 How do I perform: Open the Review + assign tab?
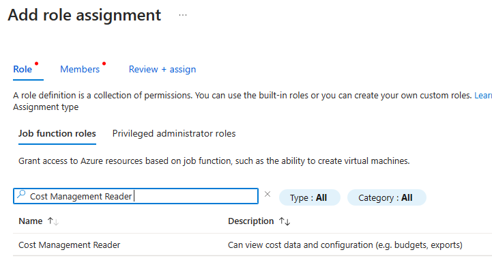pos(162,69)
